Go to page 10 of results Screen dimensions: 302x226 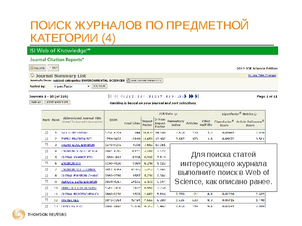coord(180,97)
